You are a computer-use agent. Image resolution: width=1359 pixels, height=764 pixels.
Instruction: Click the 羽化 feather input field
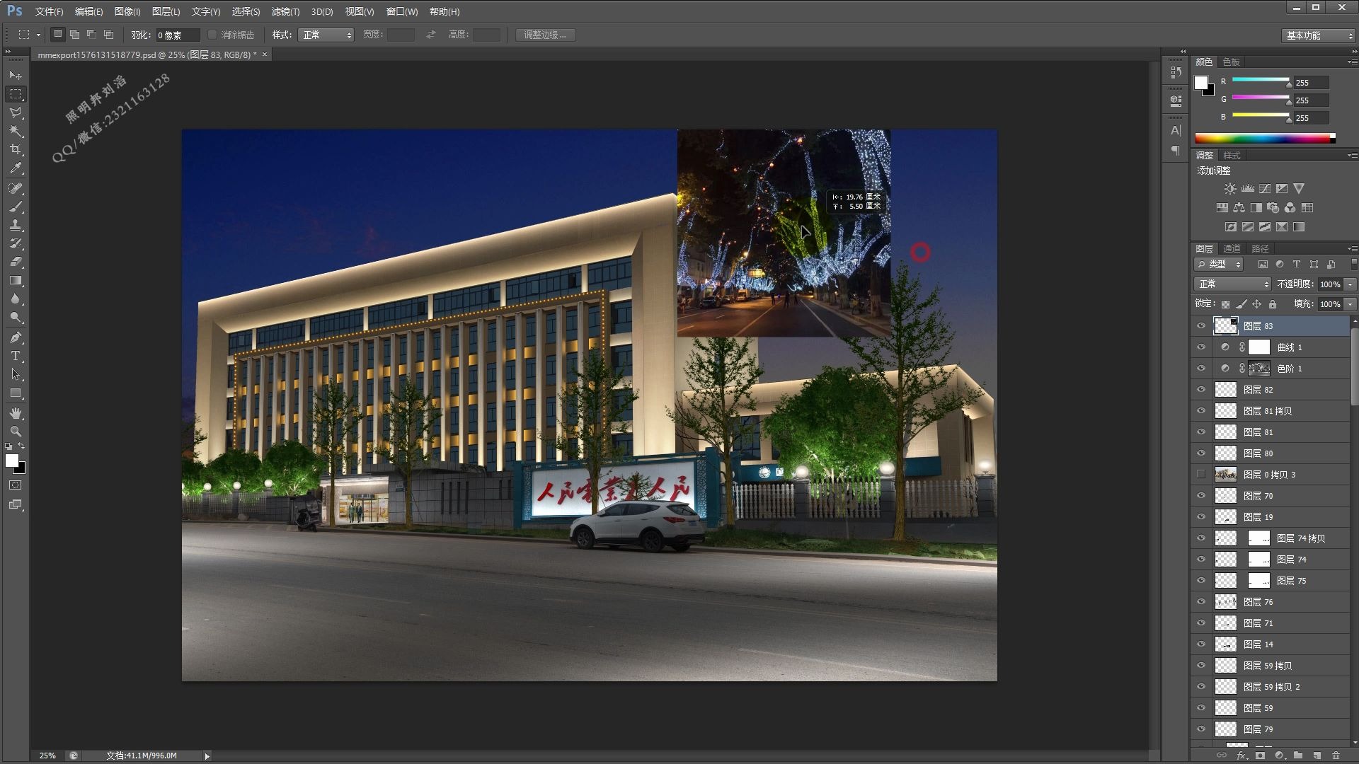(177, 35)
